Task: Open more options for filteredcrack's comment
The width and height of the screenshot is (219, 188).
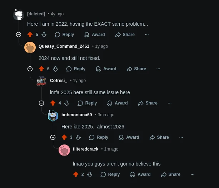Action: [193, 174]
